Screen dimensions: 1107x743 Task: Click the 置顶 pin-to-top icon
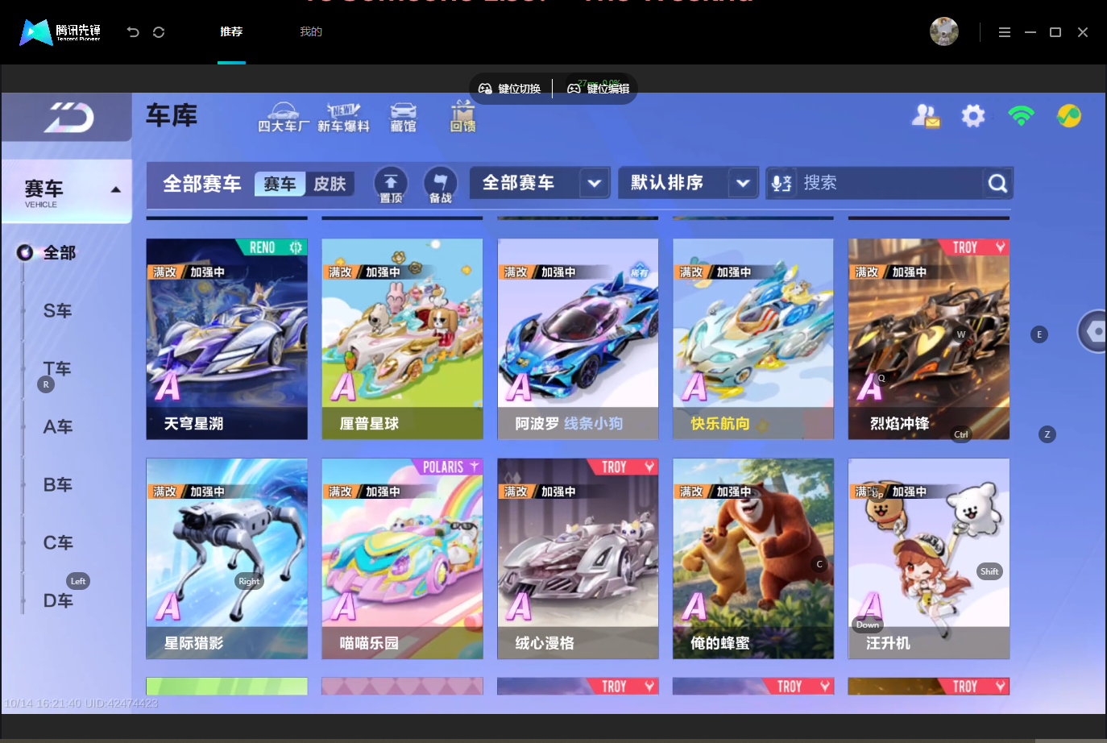(391, 185)
